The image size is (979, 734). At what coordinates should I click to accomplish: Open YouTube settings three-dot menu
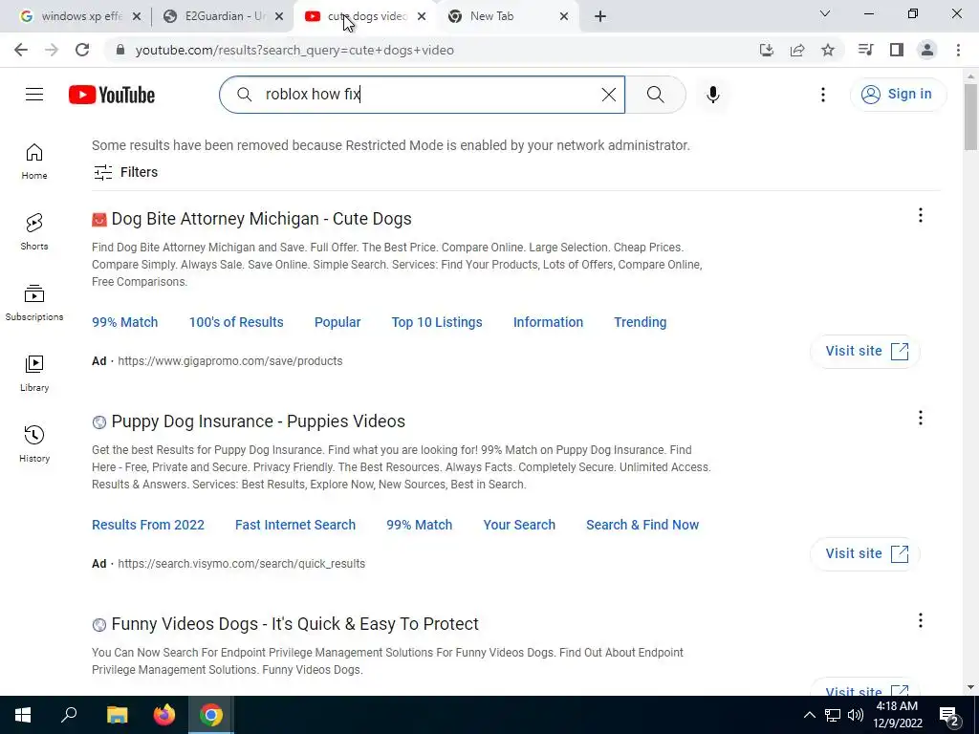click(823, 95)
